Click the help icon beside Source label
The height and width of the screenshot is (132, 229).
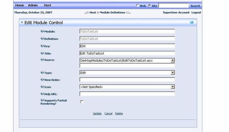click(x=42, y=60)
